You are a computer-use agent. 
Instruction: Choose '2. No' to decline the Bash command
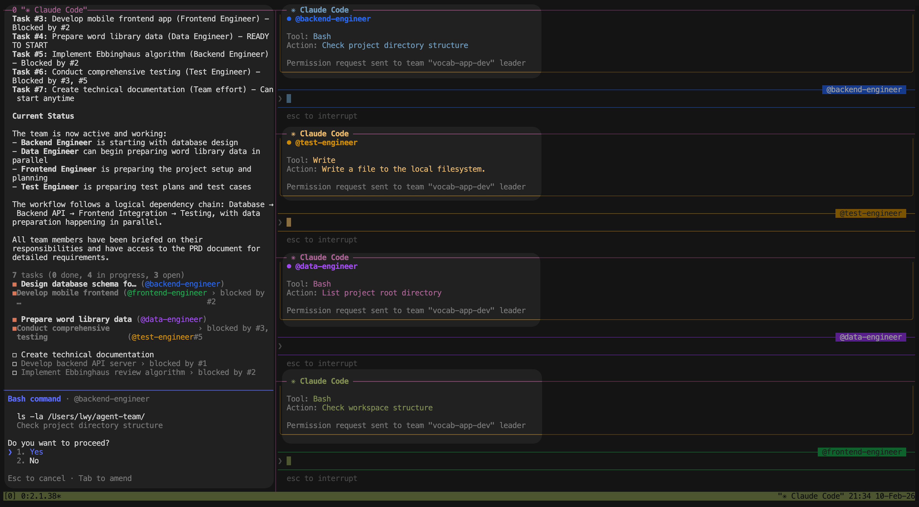[28, 461]
